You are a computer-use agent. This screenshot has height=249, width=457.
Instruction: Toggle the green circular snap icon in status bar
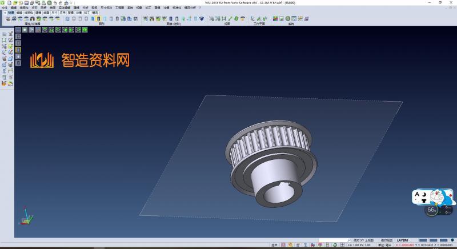[x=335, y=245]
